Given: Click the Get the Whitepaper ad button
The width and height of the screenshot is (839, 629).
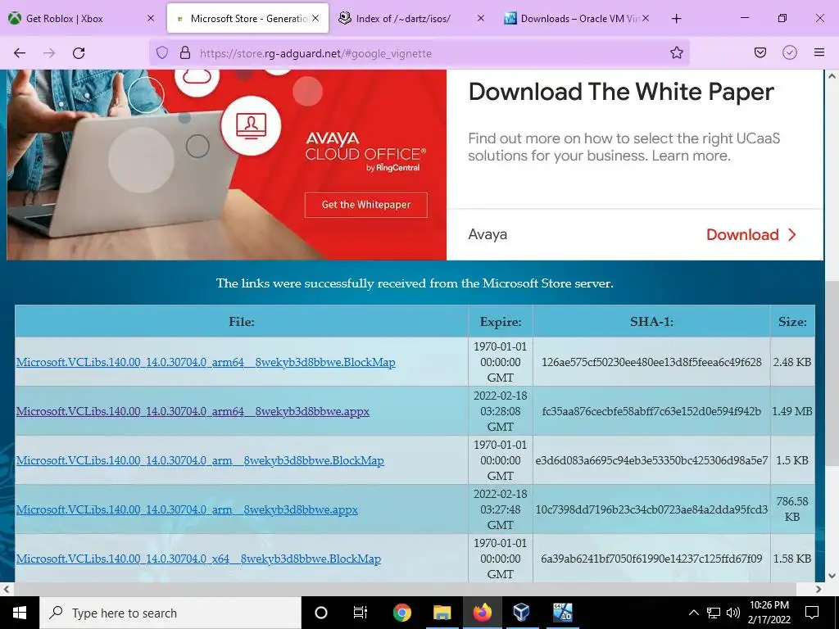Looking at the screenshot, I should 366,205.
